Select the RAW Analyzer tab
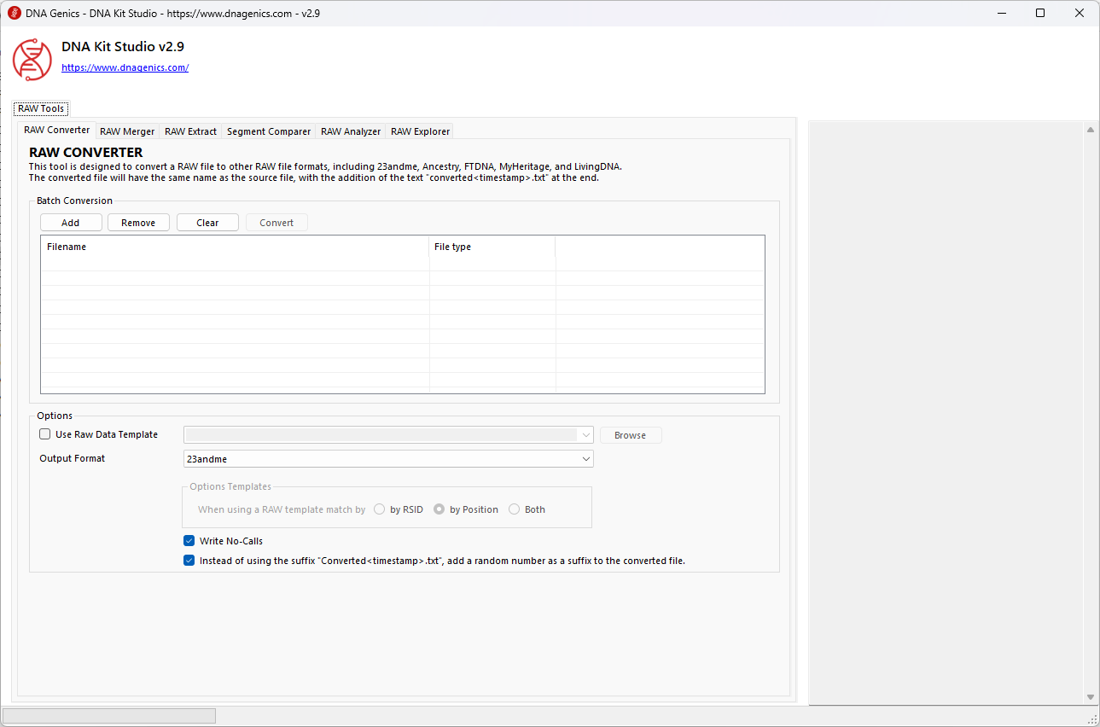This screenshot has width=1100, height=727. 351,131
